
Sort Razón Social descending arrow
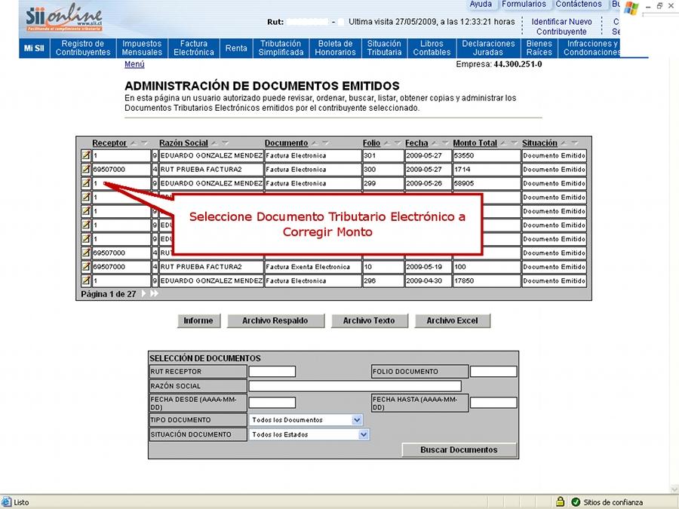[225, 143]
